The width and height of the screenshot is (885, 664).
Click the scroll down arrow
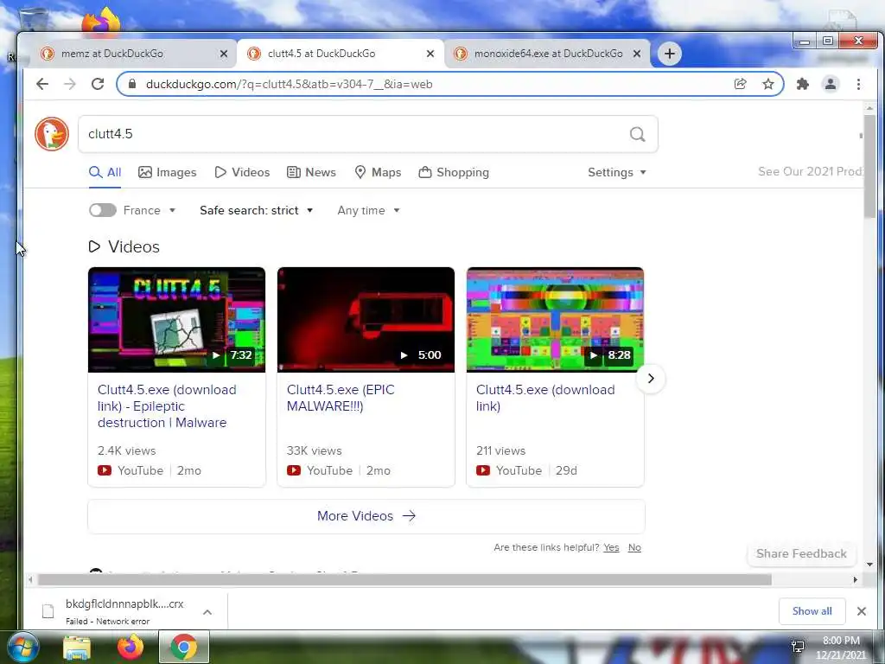point(869,564)
